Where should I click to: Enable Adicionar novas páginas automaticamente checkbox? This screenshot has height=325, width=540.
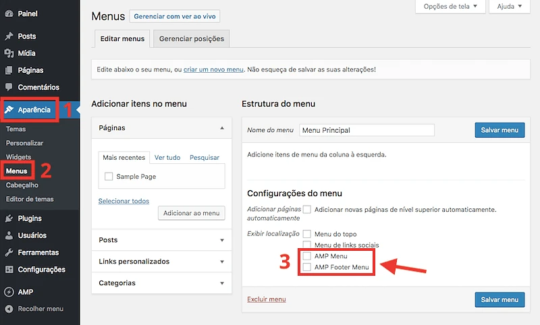(x=307, y=210)
